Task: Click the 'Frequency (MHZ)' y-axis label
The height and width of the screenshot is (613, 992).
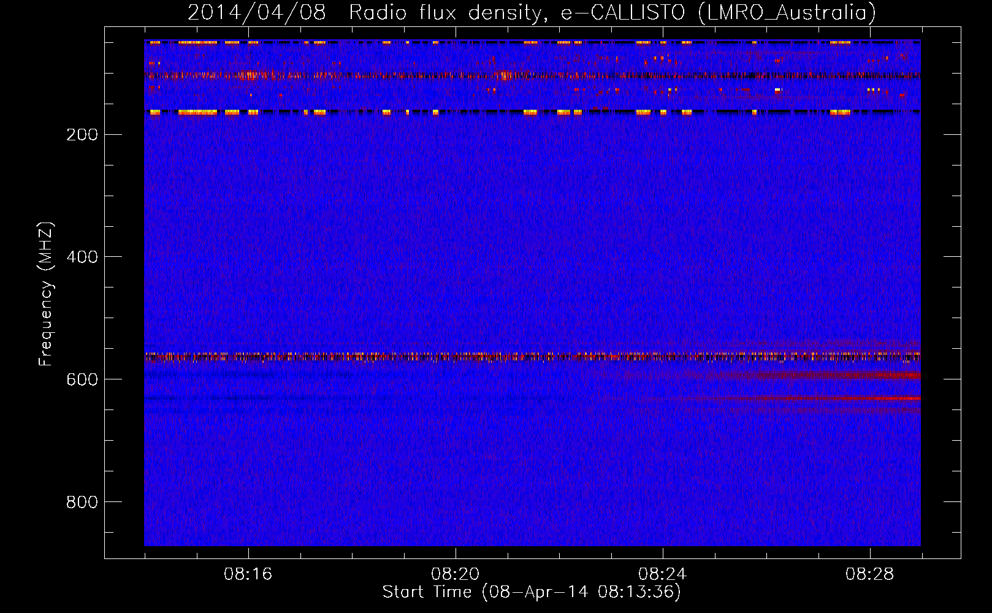Action: pos(46,294)
